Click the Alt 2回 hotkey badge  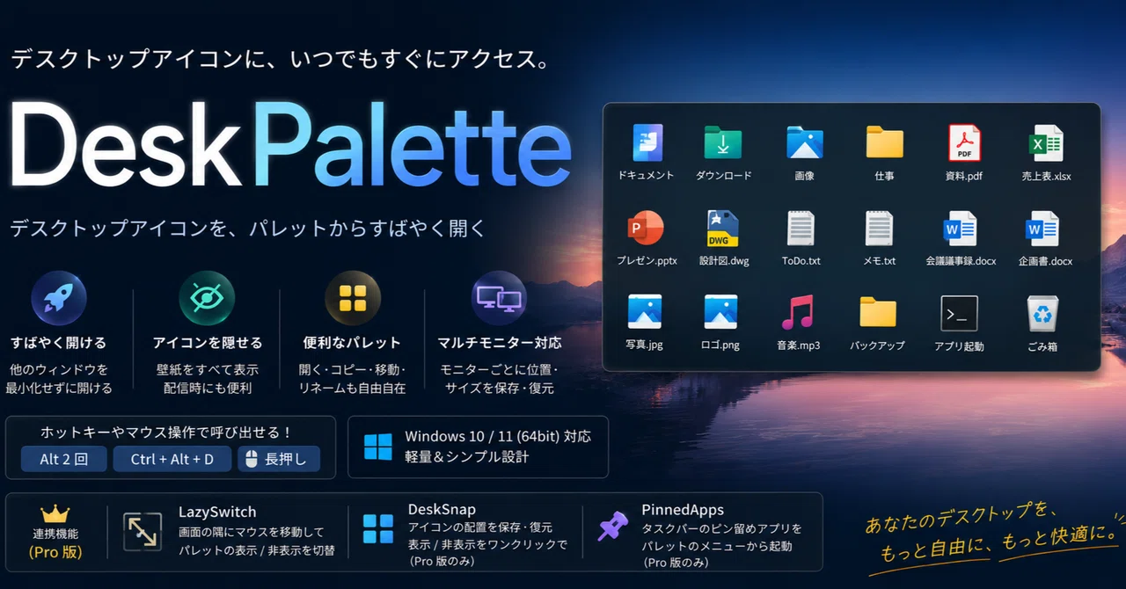pyautogui.click(x=64, y=459)
